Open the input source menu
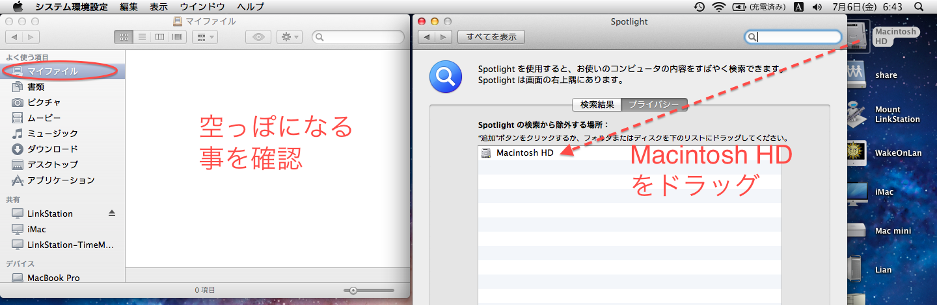937x305 pixels. pyautogui.click(x=798, y=6)
